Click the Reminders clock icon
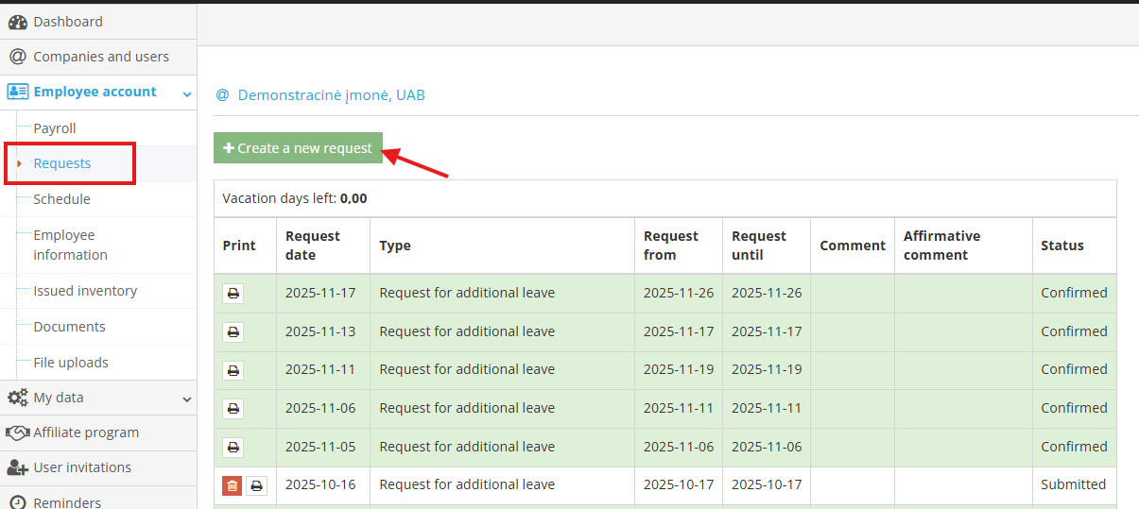The height and width of the screenshot is (509, 1139). tap(17, 502)
